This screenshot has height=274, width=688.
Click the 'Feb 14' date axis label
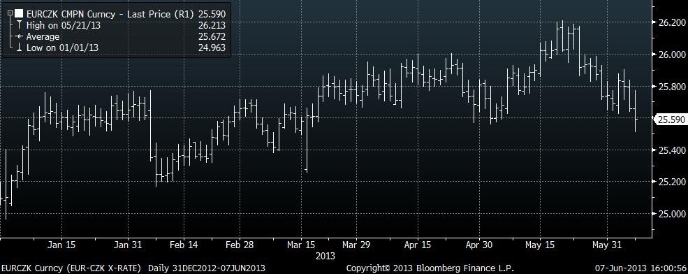[183, 245]
